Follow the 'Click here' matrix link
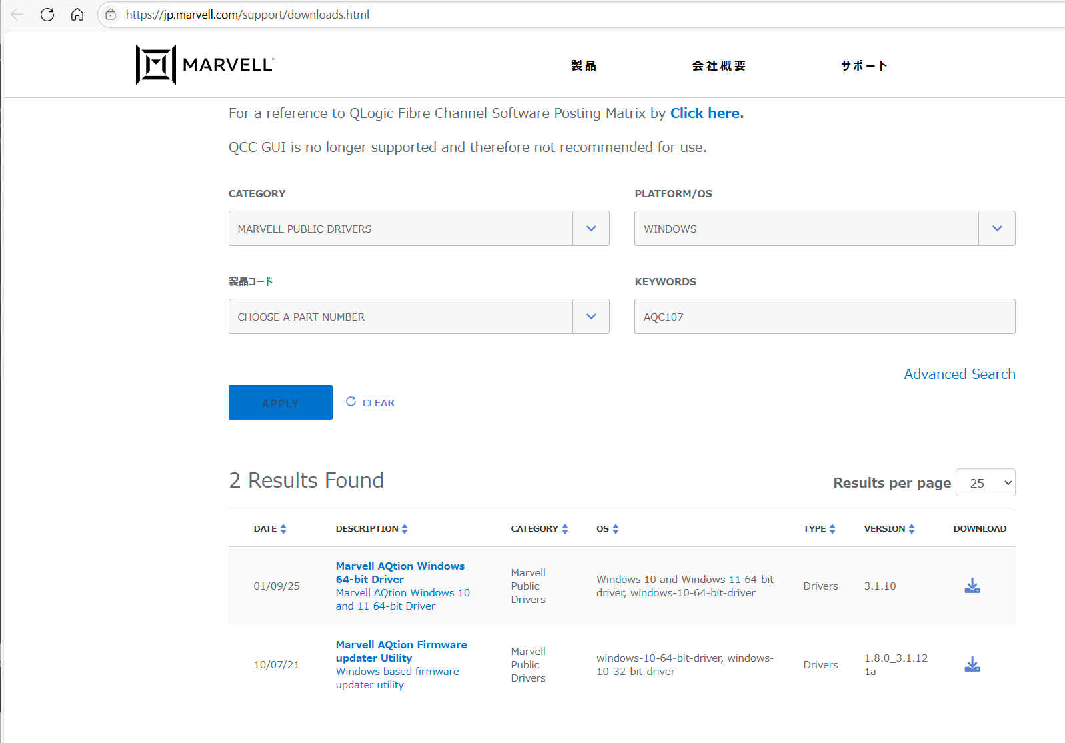 coord(706,113)
